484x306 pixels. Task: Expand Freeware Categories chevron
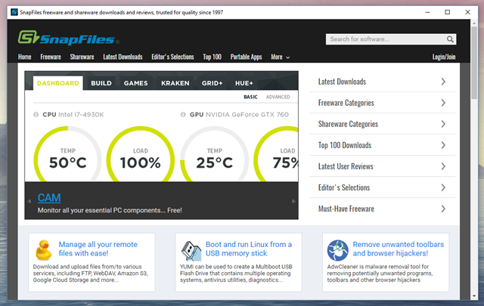(x=443, y=103)
